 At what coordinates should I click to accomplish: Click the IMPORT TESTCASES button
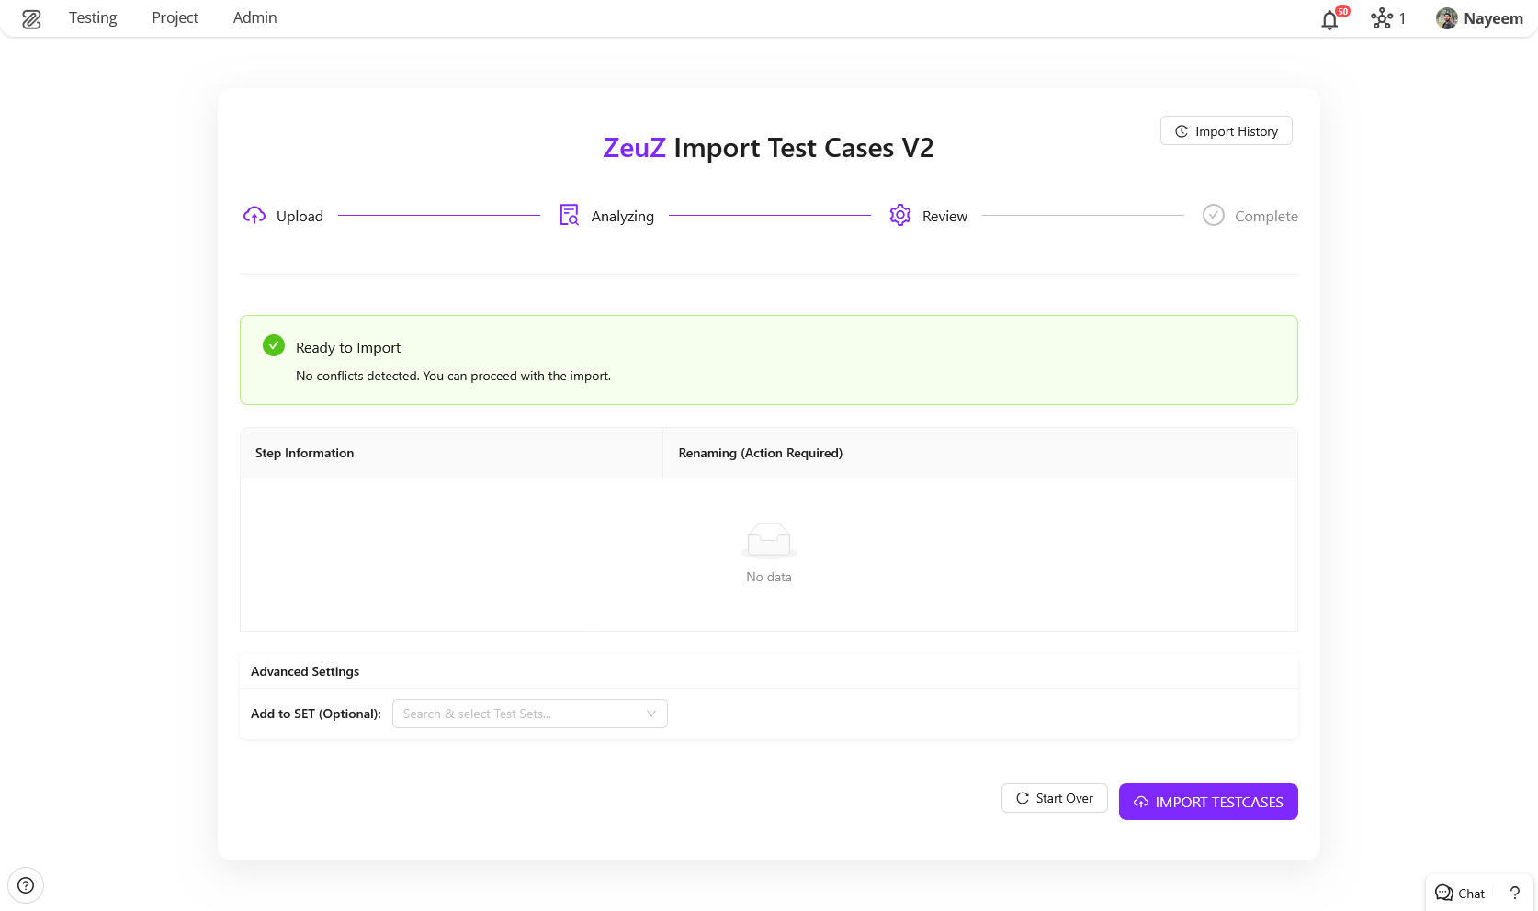(x=1208, y=802)
